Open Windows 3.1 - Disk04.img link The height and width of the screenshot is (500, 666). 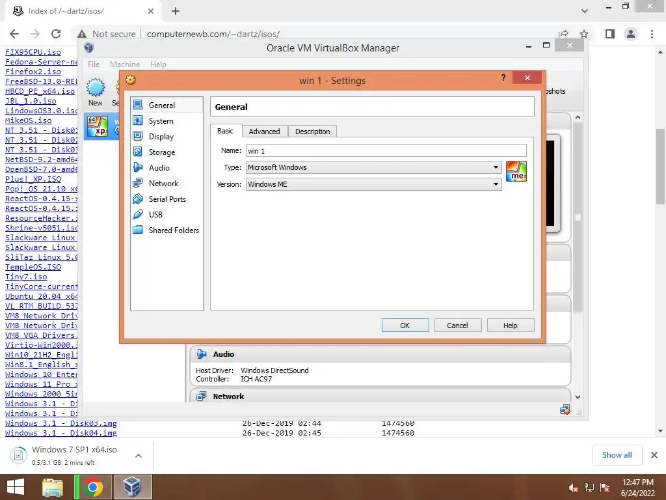[60, 433]
